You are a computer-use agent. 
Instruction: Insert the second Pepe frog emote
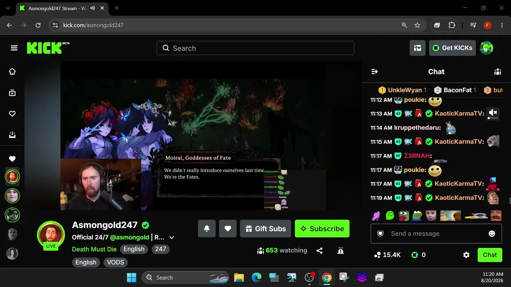[417, 216]
